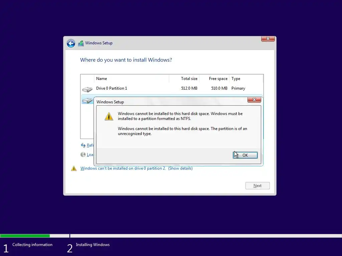
Task: Click the warning triangle in the error dialog
Action: 109,116
